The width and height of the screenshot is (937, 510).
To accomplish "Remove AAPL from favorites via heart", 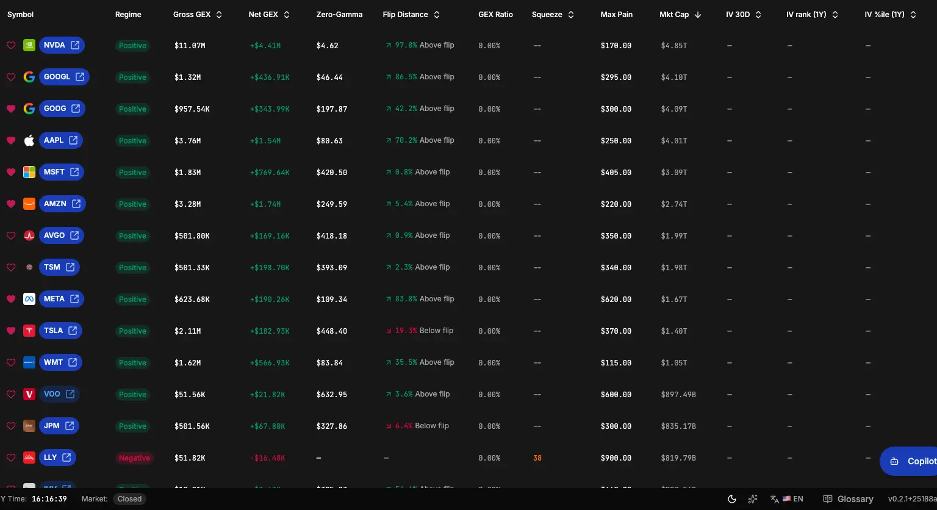I will (x=10, y=140).
